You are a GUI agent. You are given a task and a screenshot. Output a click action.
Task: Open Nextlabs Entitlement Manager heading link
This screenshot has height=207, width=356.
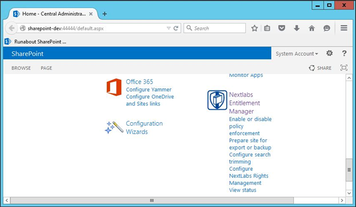[x=244, y=103]
